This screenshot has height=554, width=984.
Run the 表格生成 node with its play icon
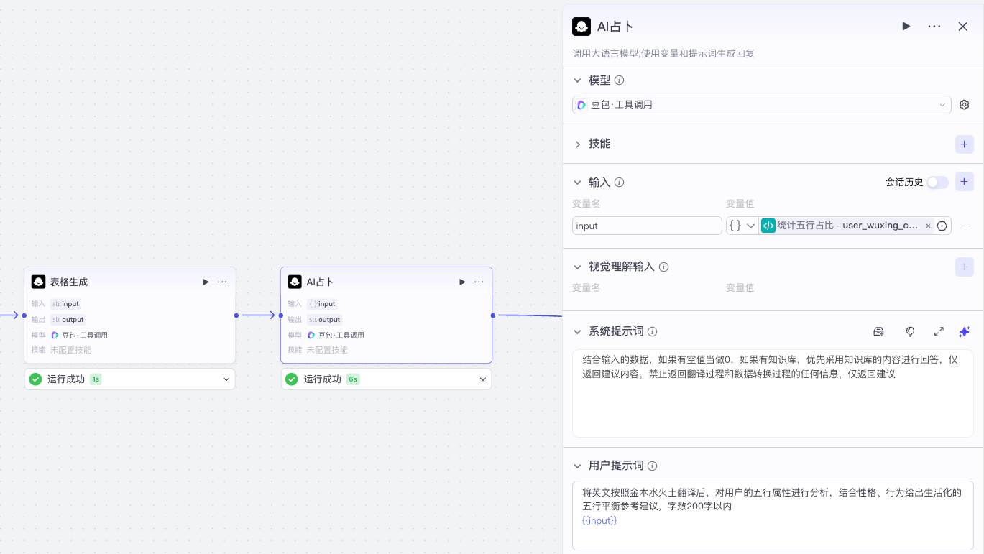click(x=206, y=282)
